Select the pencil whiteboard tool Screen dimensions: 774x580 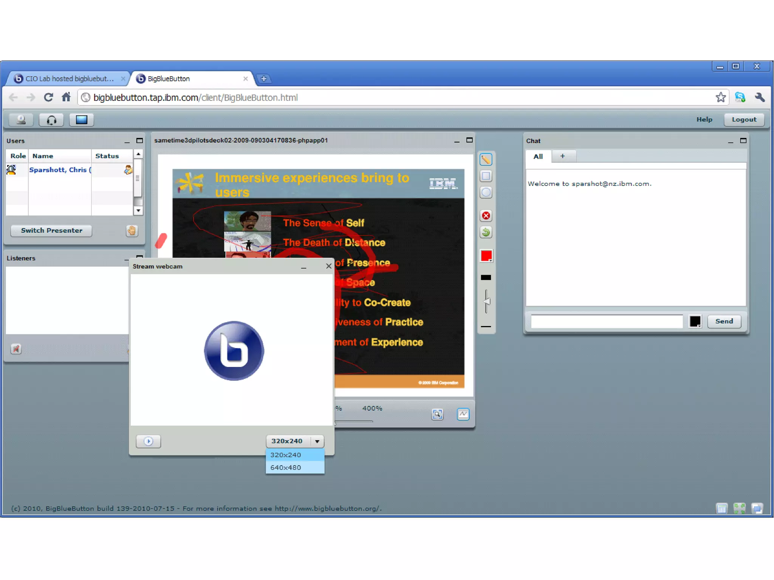tap(486, 160)
